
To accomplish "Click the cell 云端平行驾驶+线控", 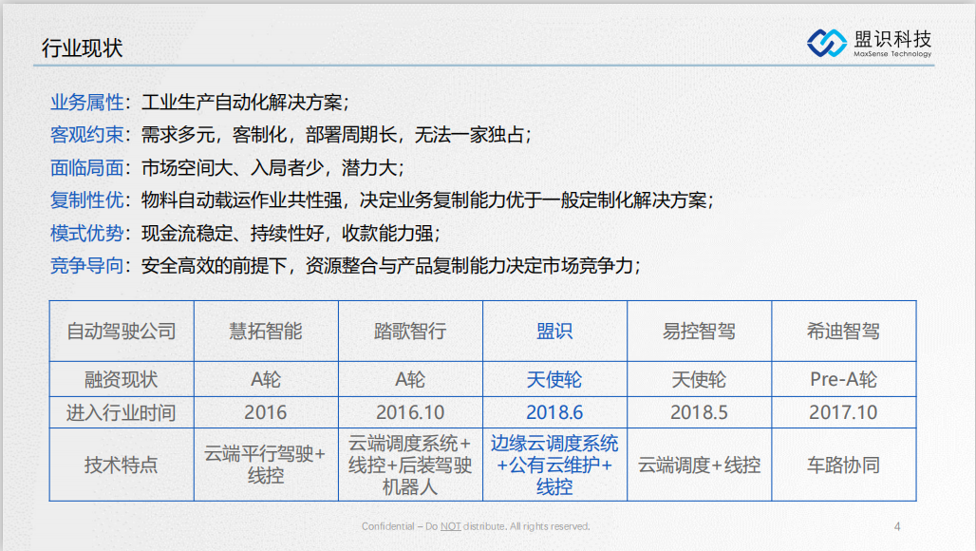I will point(266,465).
